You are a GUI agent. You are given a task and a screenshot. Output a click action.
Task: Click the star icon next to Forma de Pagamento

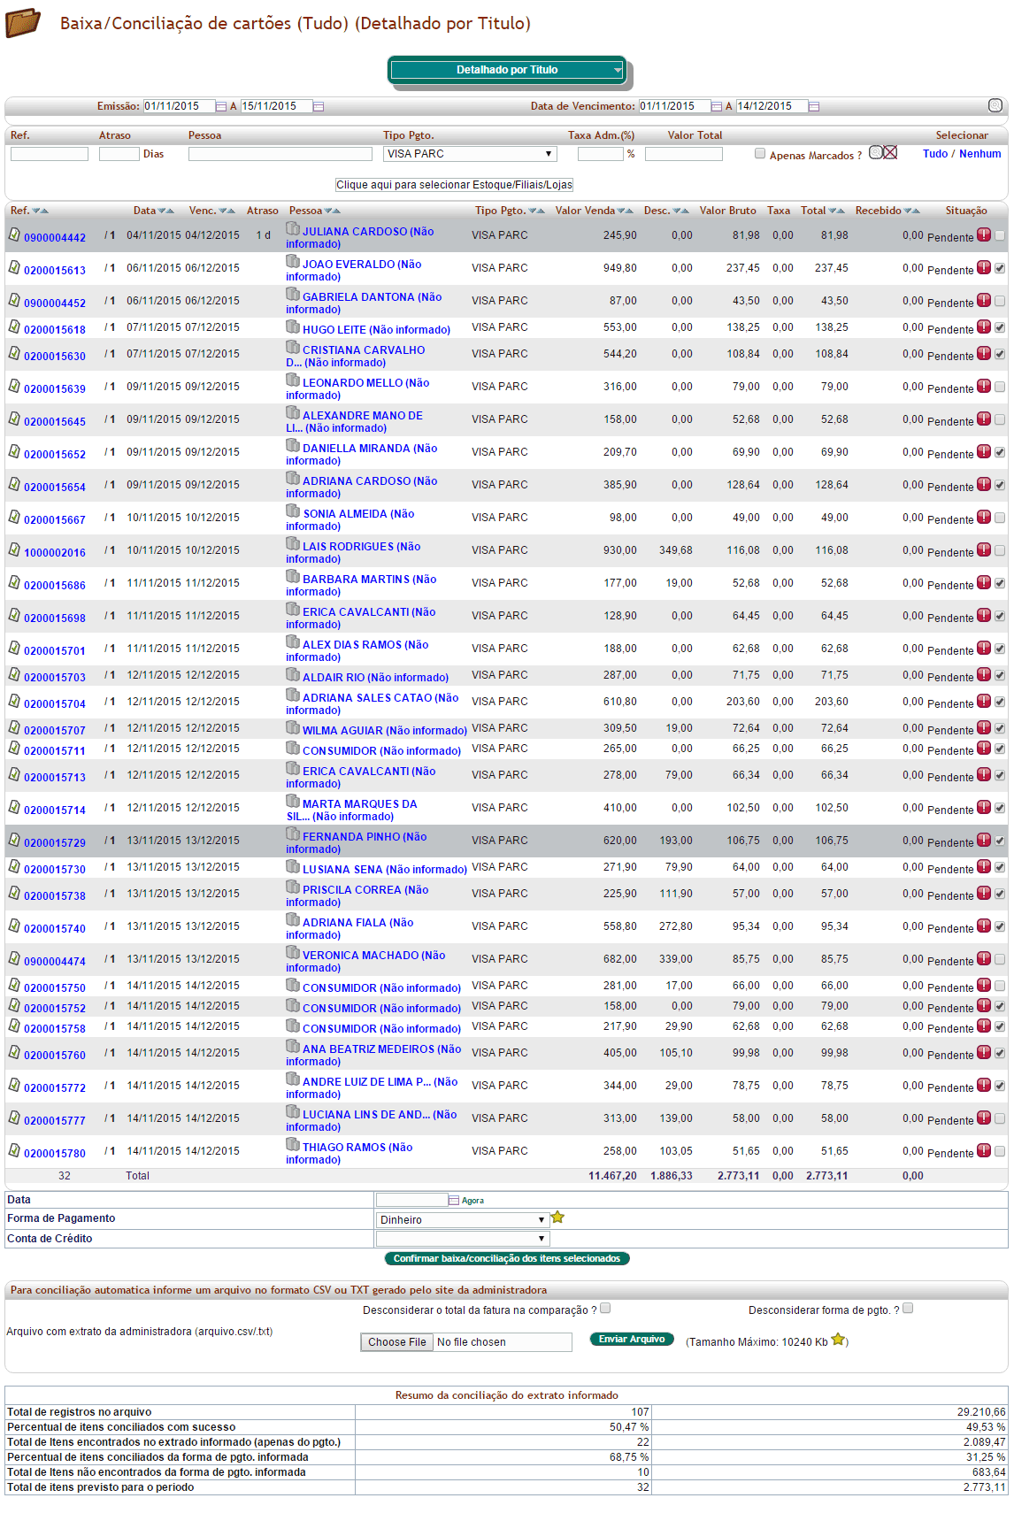[557, 1218]
